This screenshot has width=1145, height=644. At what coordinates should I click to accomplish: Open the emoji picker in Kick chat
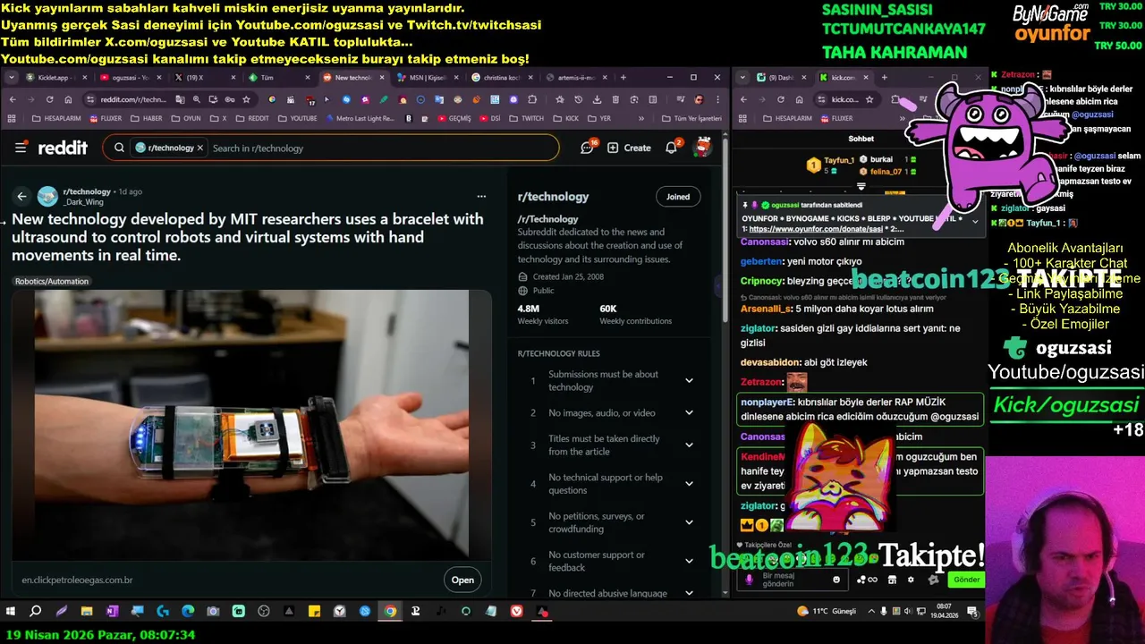tap(836, 580)
